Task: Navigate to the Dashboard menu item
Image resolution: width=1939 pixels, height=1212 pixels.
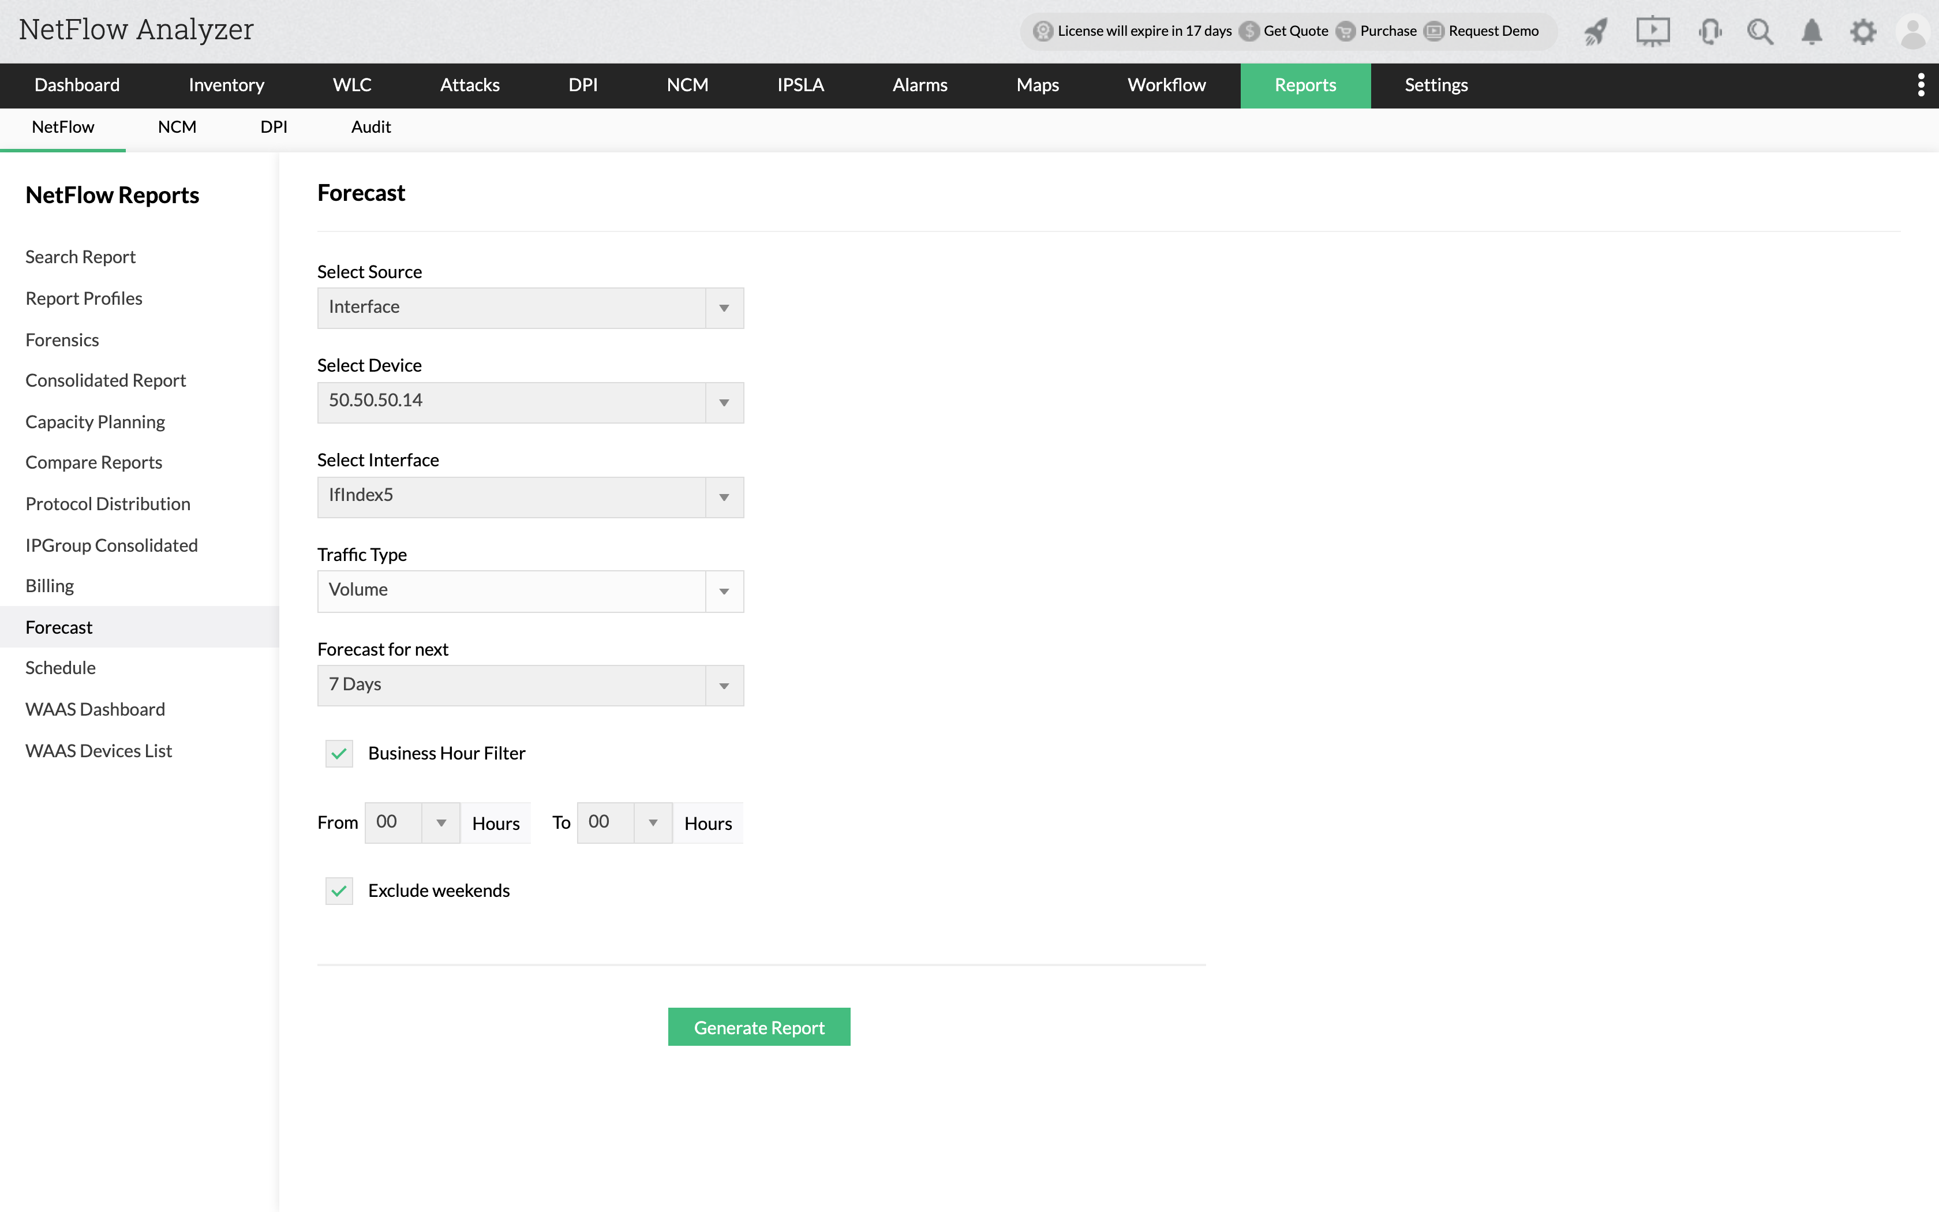Action: tap(77, 85)
